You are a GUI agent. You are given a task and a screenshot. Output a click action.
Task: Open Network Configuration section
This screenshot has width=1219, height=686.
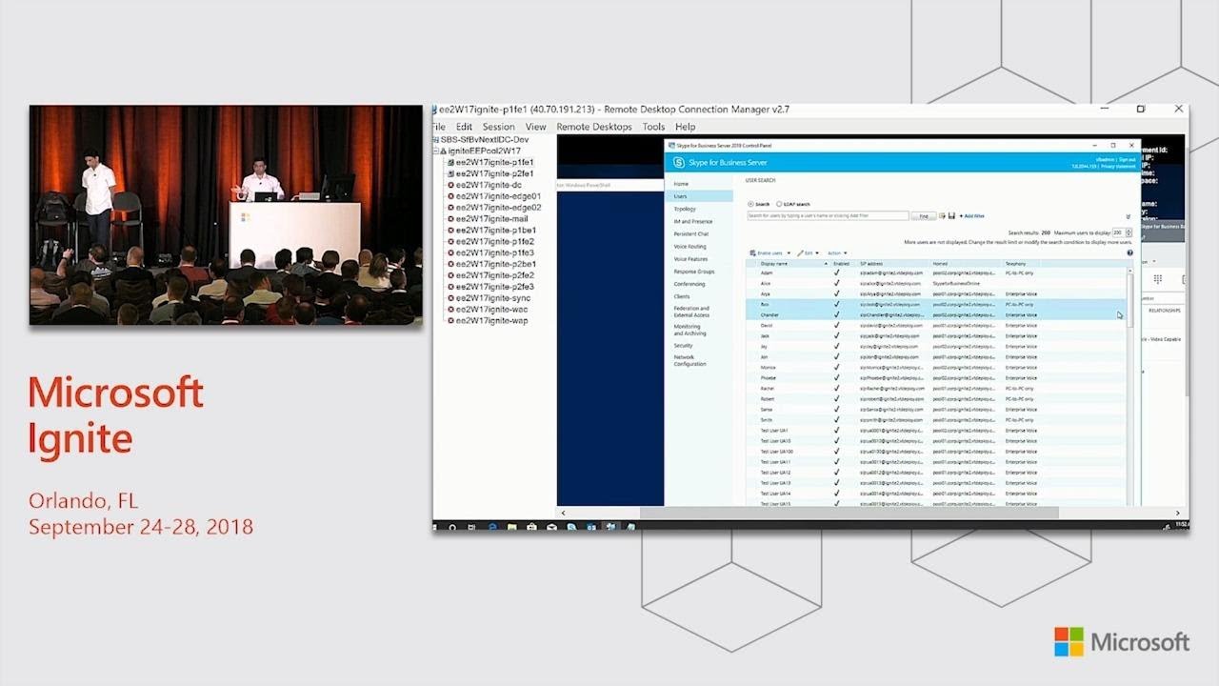[690, 360]
